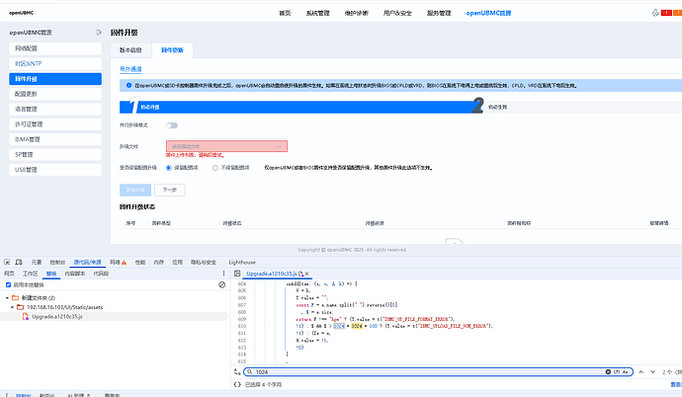Image resolution: width=682 pixels, height=397 pixels.
Task: Open the Lighthouse devtools tab
Action: 242,263
